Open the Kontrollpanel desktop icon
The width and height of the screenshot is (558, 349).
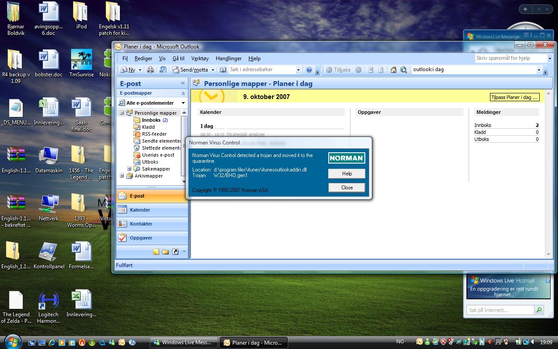point(49,255)
